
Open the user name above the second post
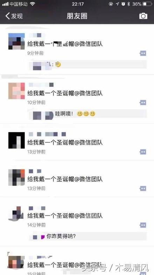[41, 85]
